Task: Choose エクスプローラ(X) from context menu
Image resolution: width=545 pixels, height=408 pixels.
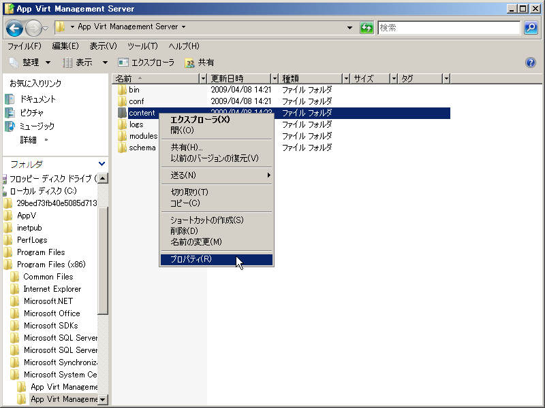Action: pos(217,120)
